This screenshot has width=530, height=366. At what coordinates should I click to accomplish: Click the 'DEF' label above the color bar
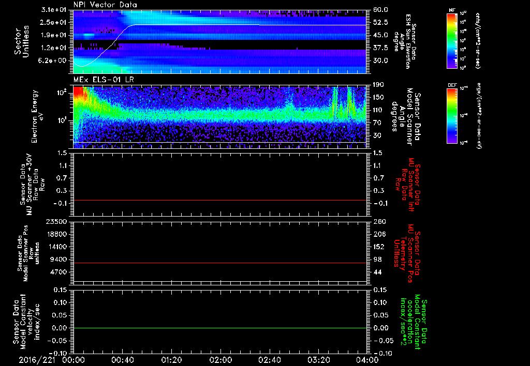click(x=452, y=85)
